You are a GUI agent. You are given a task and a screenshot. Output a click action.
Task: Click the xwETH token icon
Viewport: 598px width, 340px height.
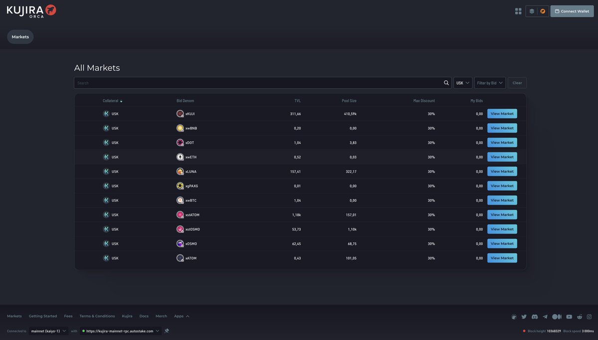pyautogui.click(x=180, y=157)
